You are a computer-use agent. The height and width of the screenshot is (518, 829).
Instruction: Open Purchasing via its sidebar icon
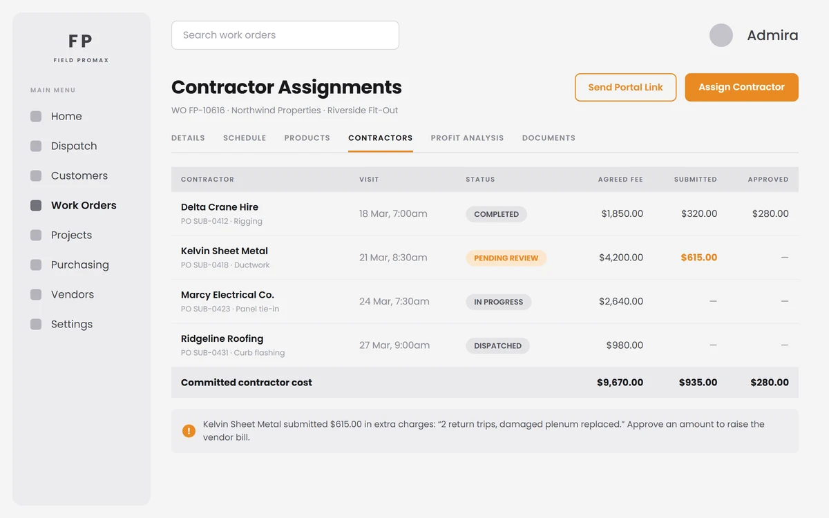pyautogui.click(x=36, y=265)
